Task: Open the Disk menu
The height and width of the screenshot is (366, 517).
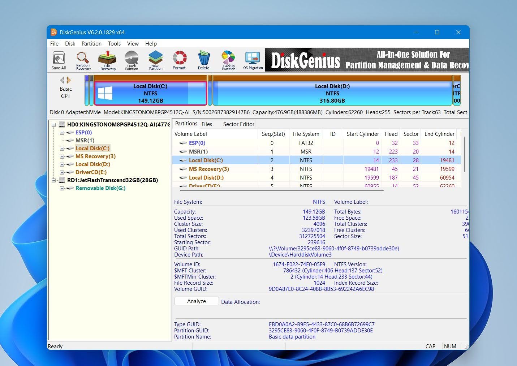Action: pos(70,43)
